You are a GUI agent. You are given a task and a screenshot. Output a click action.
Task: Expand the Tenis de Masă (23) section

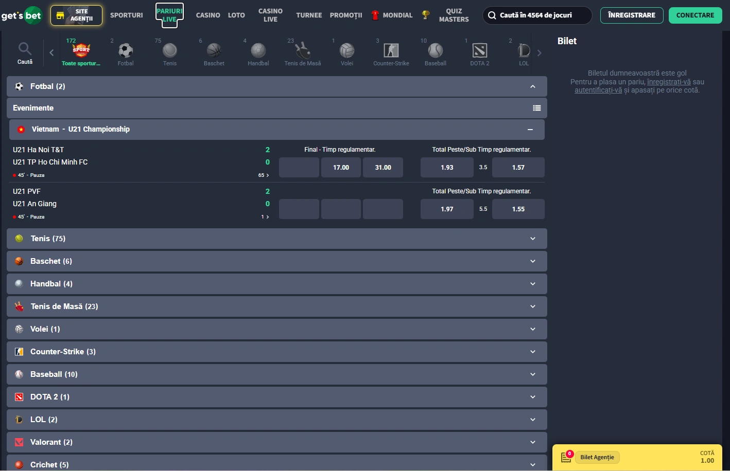[x=277, y=306]
